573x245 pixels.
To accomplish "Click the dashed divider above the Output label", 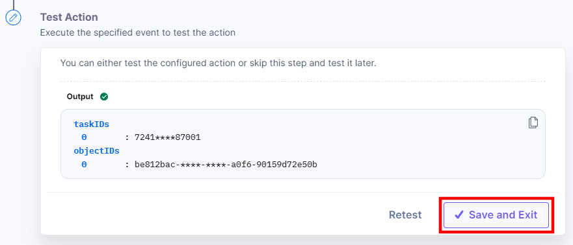I will tap(303, 81).
